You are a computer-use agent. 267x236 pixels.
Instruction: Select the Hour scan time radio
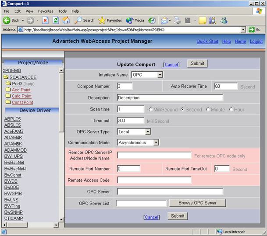pyautogui.click(x=231, y=110)
